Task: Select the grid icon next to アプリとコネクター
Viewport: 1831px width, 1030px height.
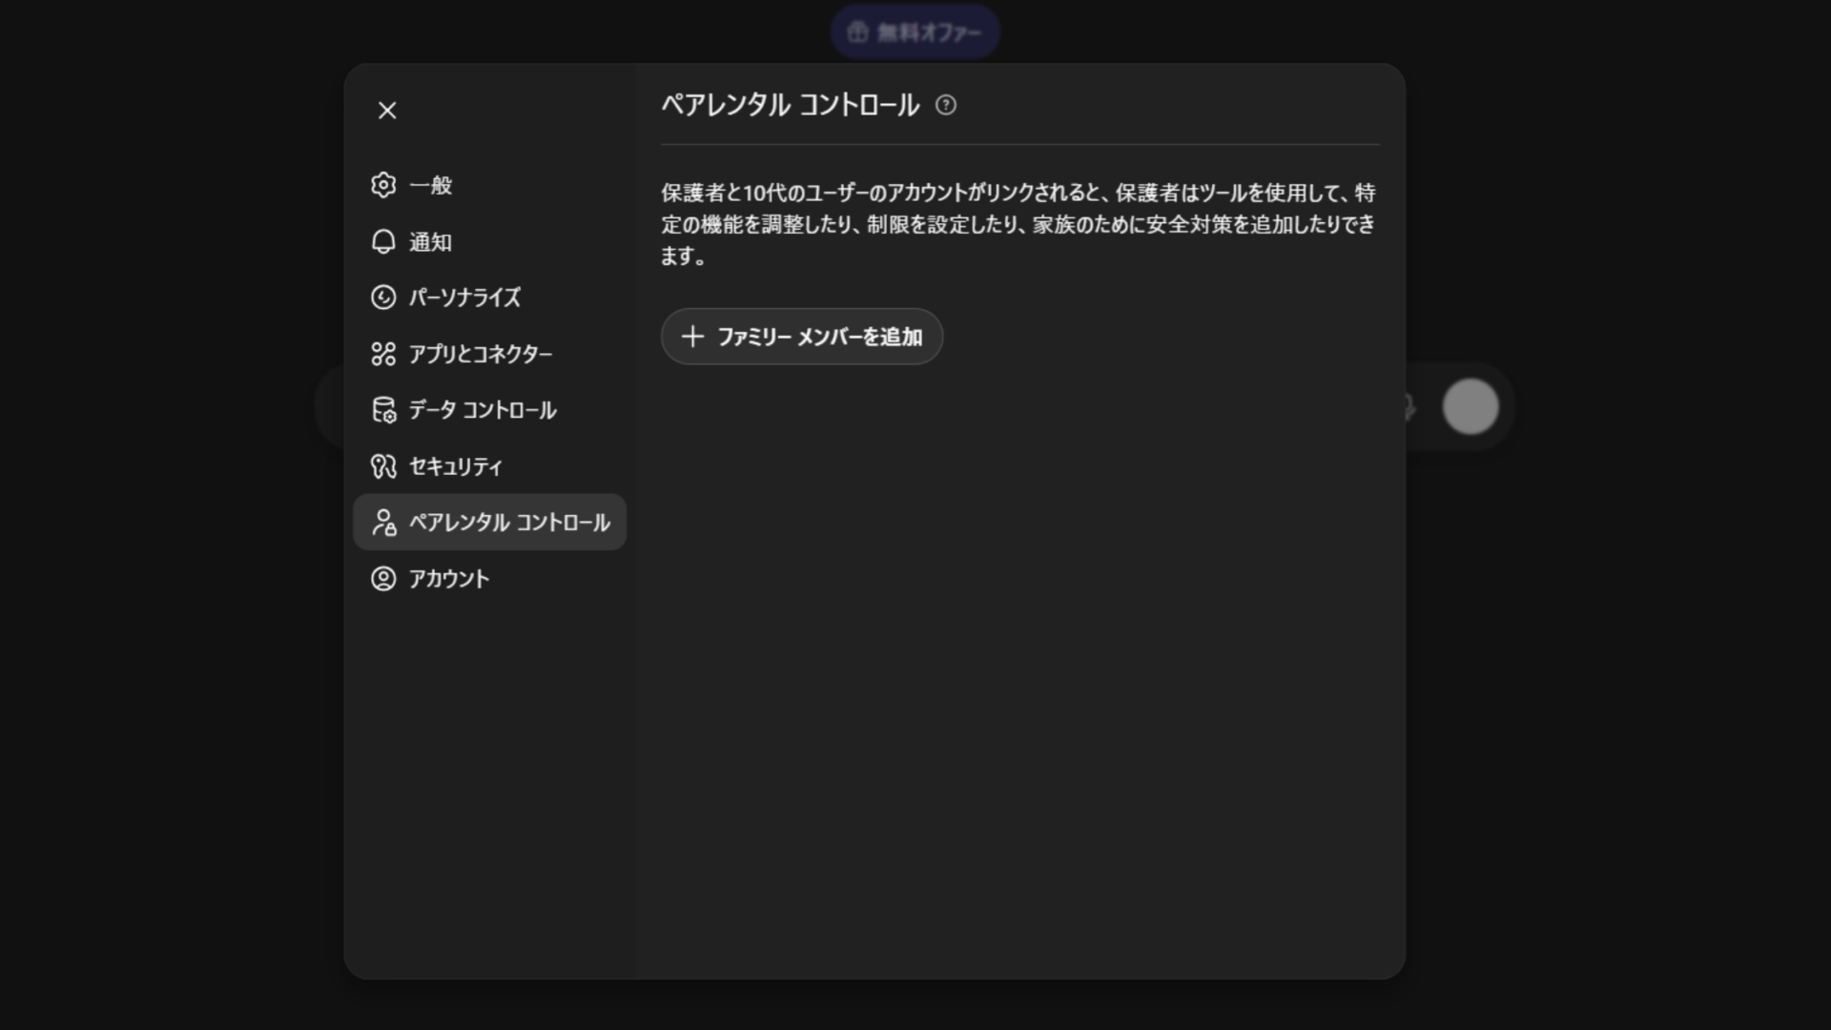Action: 383,354
